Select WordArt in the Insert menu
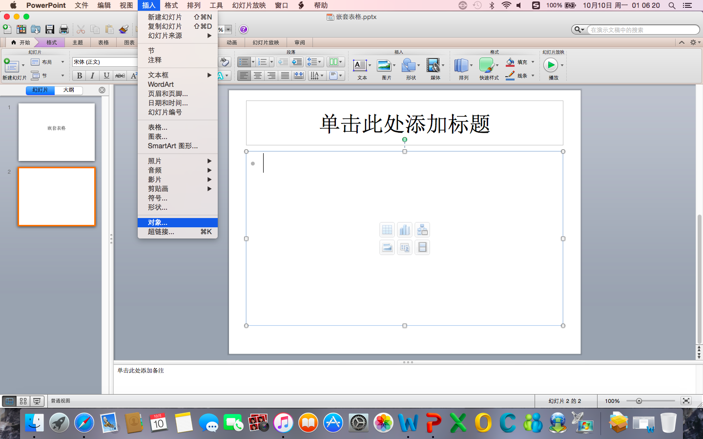The height and width of the screenshot is (439, 703). (178, 84)
